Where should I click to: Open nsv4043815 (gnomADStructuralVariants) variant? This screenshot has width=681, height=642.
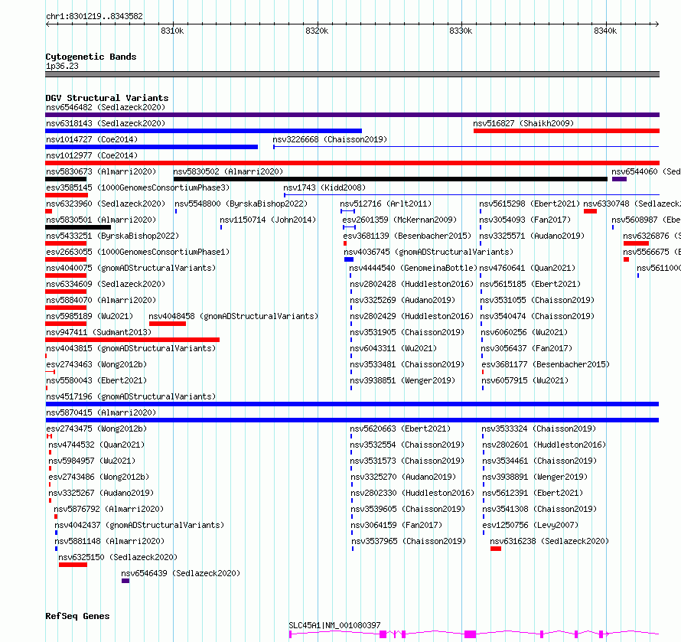tap(131, 348)
